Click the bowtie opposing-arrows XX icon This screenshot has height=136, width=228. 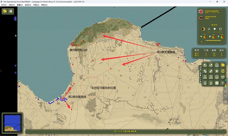coord(223,77)
